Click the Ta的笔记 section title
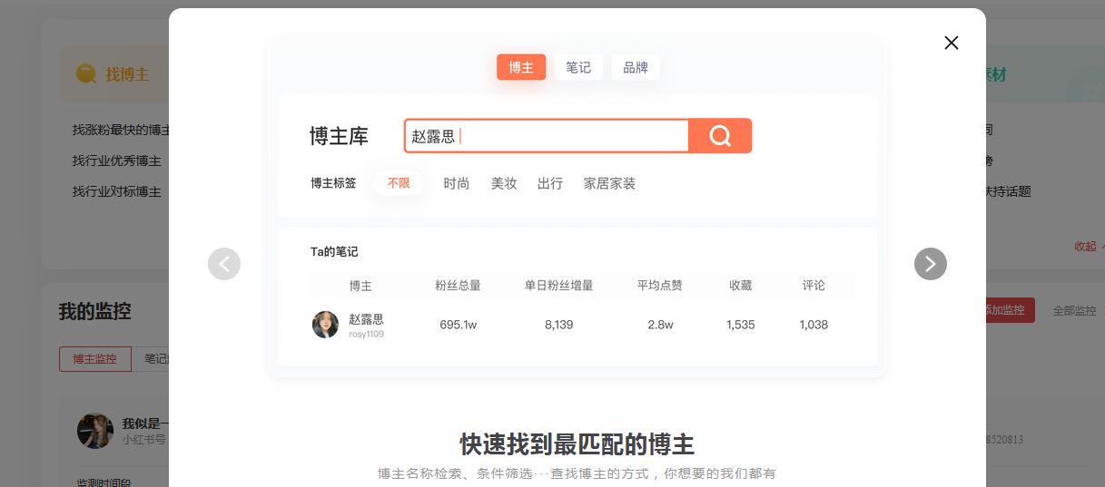Screen dimensions: 1105x487 click(x=334, y=252)
